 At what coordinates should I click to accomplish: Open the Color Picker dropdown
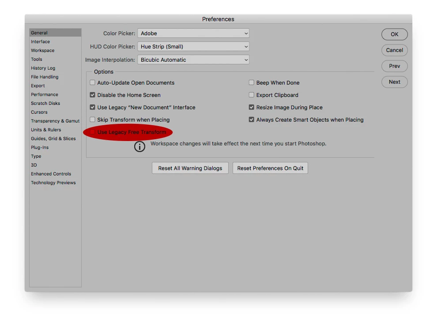point(193,33)
